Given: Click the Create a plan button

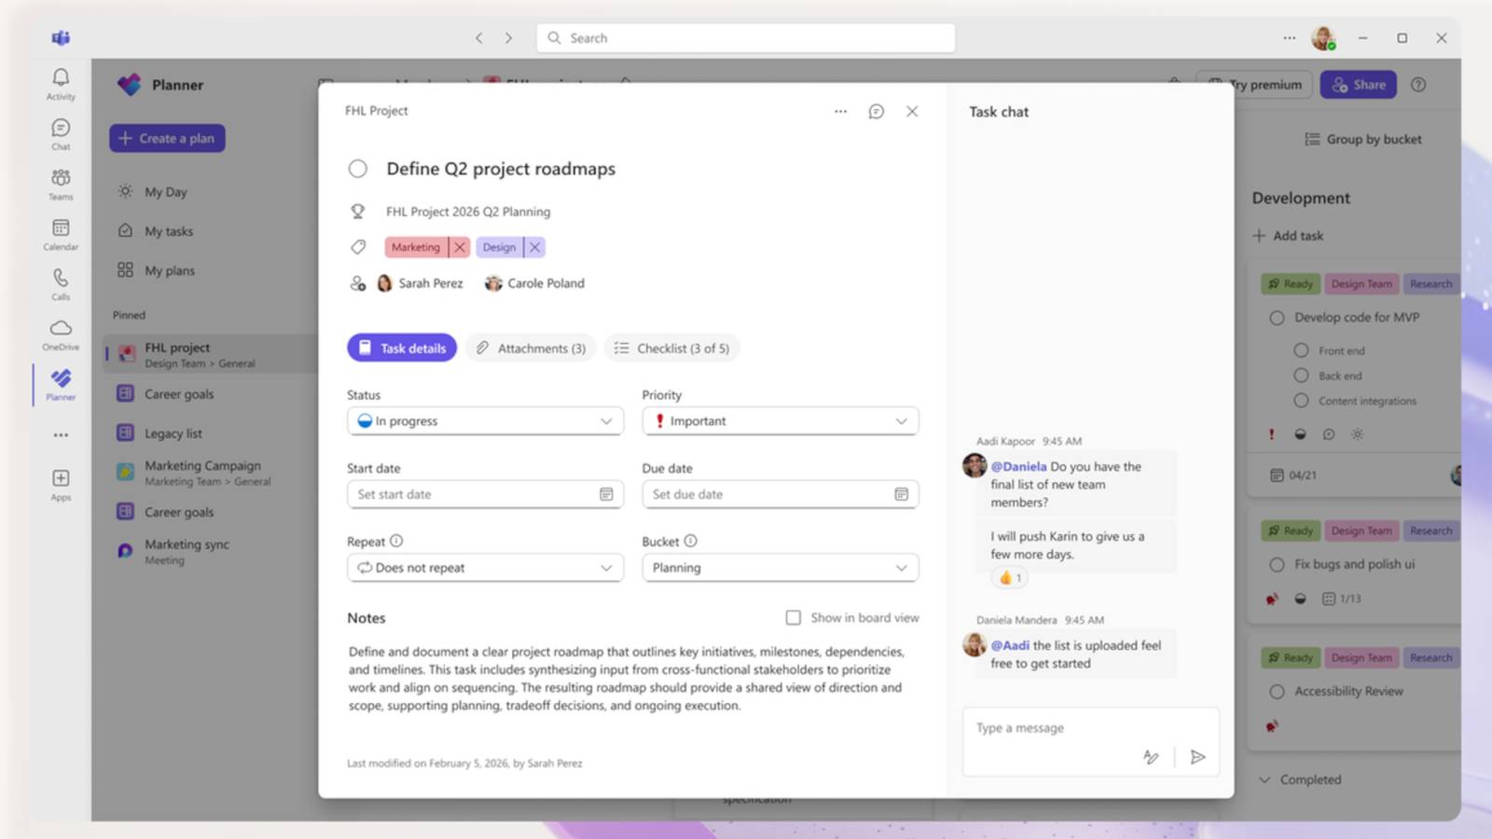Looking at the screenshot, I should 166,138.
